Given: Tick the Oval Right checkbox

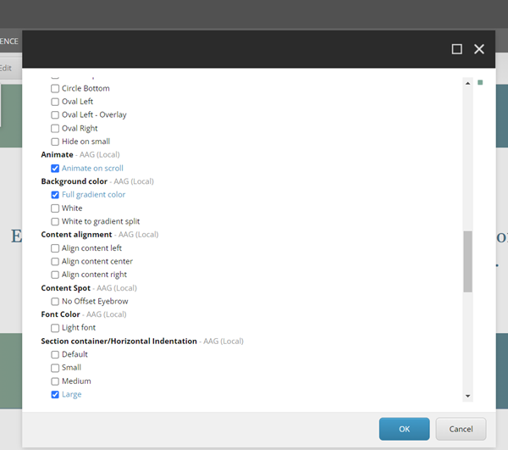Looking at the screenshot, I should point(55,128).
